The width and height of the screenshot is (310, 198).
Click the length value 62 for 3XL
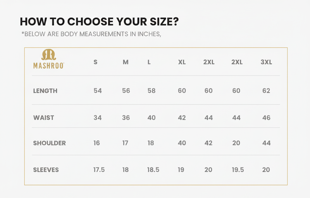[x=266, y=91]
